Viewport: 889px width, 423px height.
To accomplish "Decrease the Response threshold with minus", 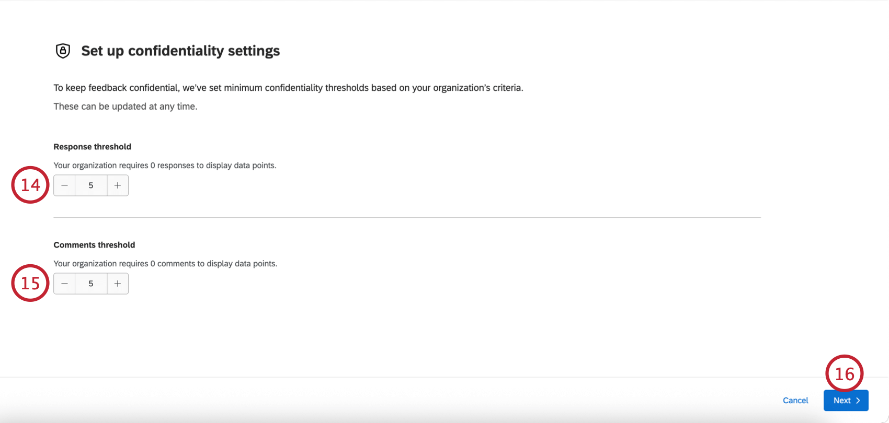I will pos(64,185).
